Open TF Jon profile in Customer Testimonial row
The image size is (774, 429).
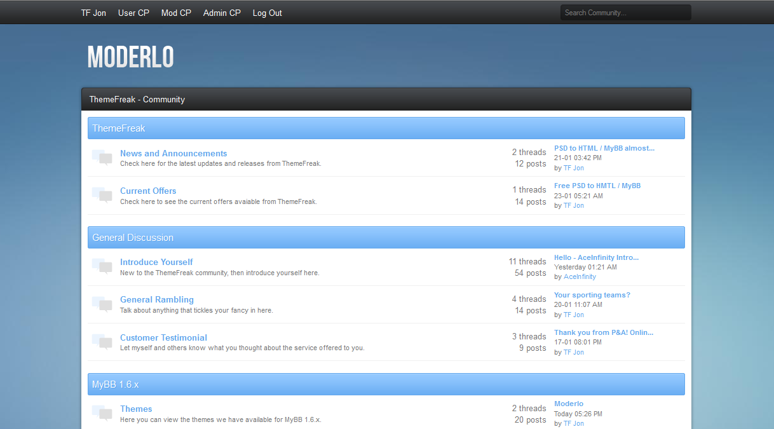(x=574, y=352)
